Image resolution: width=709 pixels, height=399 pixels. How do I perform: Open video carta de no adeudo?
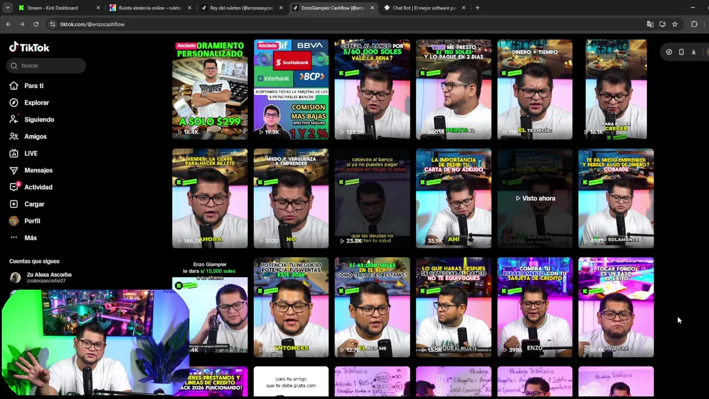[x=454, y=198]
